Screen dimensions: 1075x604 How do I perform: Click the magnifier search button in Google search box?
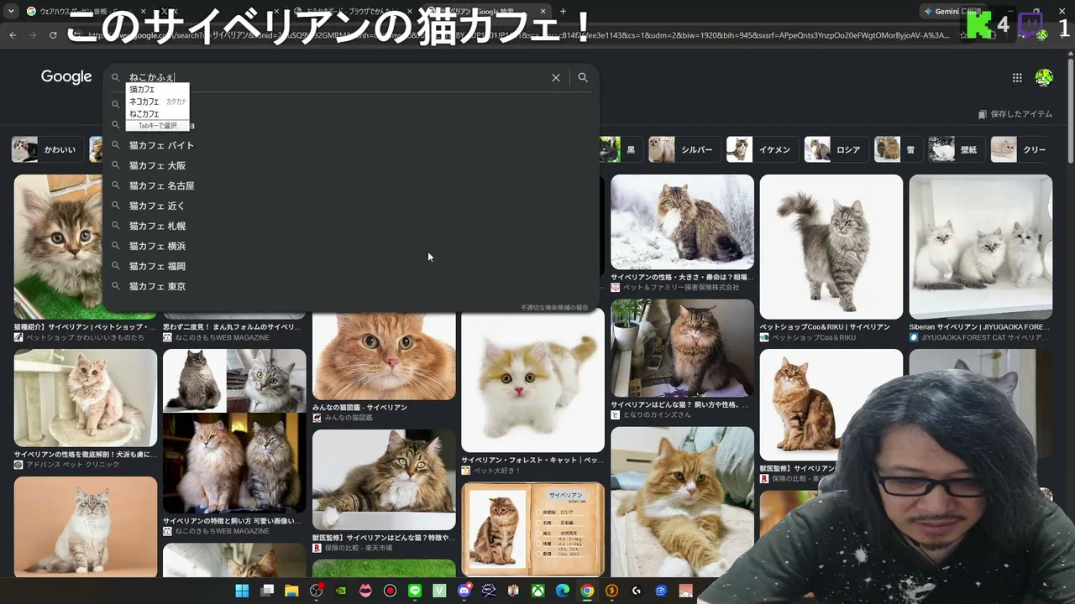tap(583, 77)
